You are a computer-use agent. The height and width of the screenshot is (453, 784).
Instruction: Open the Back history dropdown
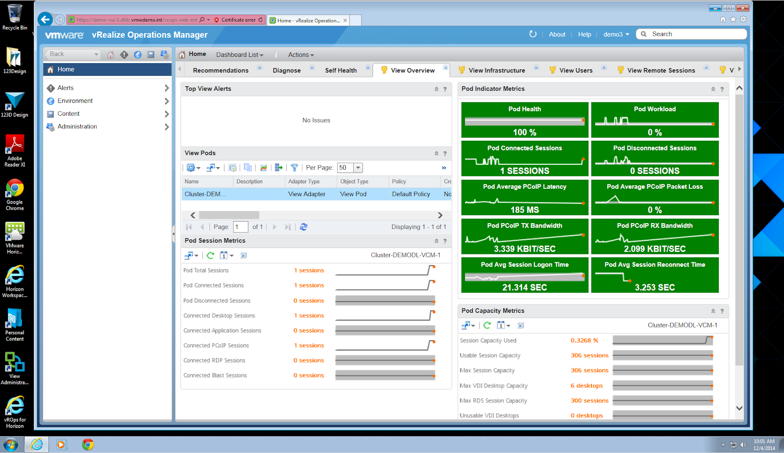point(96,54)
